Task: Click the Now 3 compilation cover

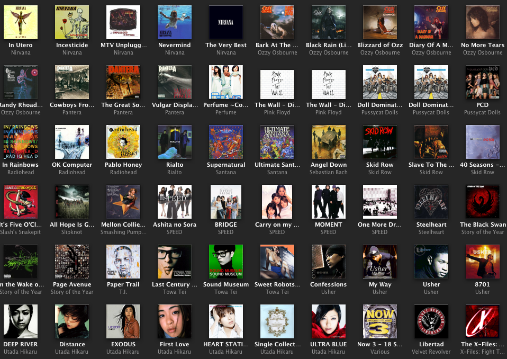Action: (x=380, y=321)
